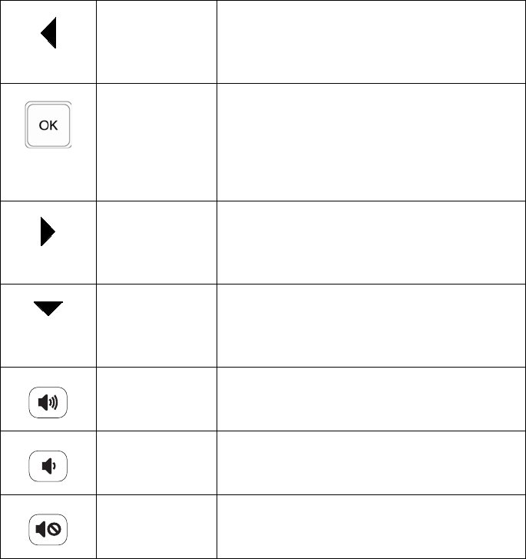Select the empty middle cell beside volume down icon
The width and height of the screenshot is (526, 559).
(x=157, y=463)
